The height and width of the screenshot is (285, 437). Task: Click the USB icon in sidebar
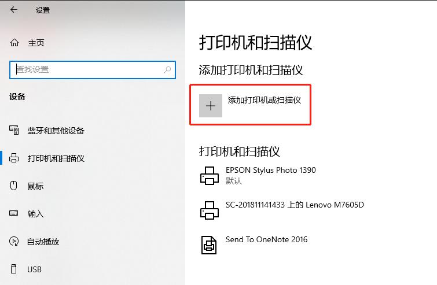[13, 269]
